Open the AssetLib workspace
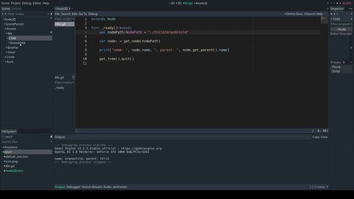 click(201, 3)
